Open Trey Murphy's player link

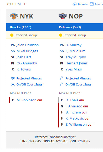click(x=76, y=57)
